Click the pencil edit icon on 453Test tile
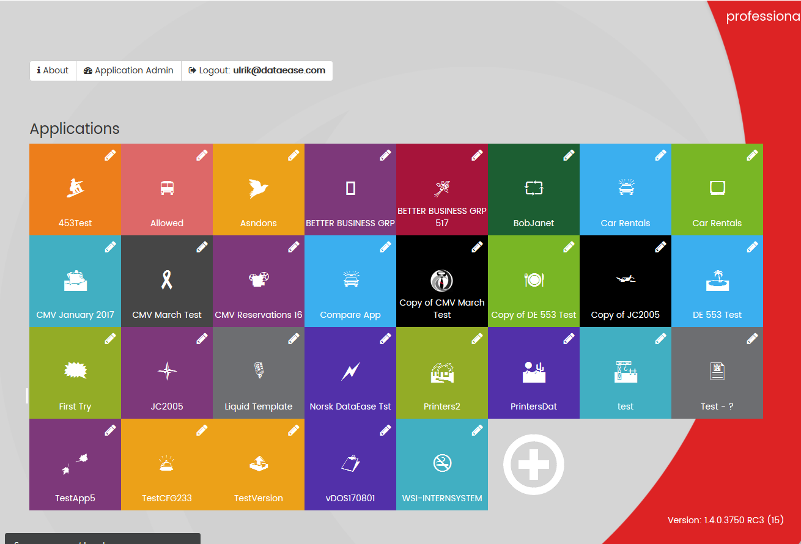 click(110, 155)
